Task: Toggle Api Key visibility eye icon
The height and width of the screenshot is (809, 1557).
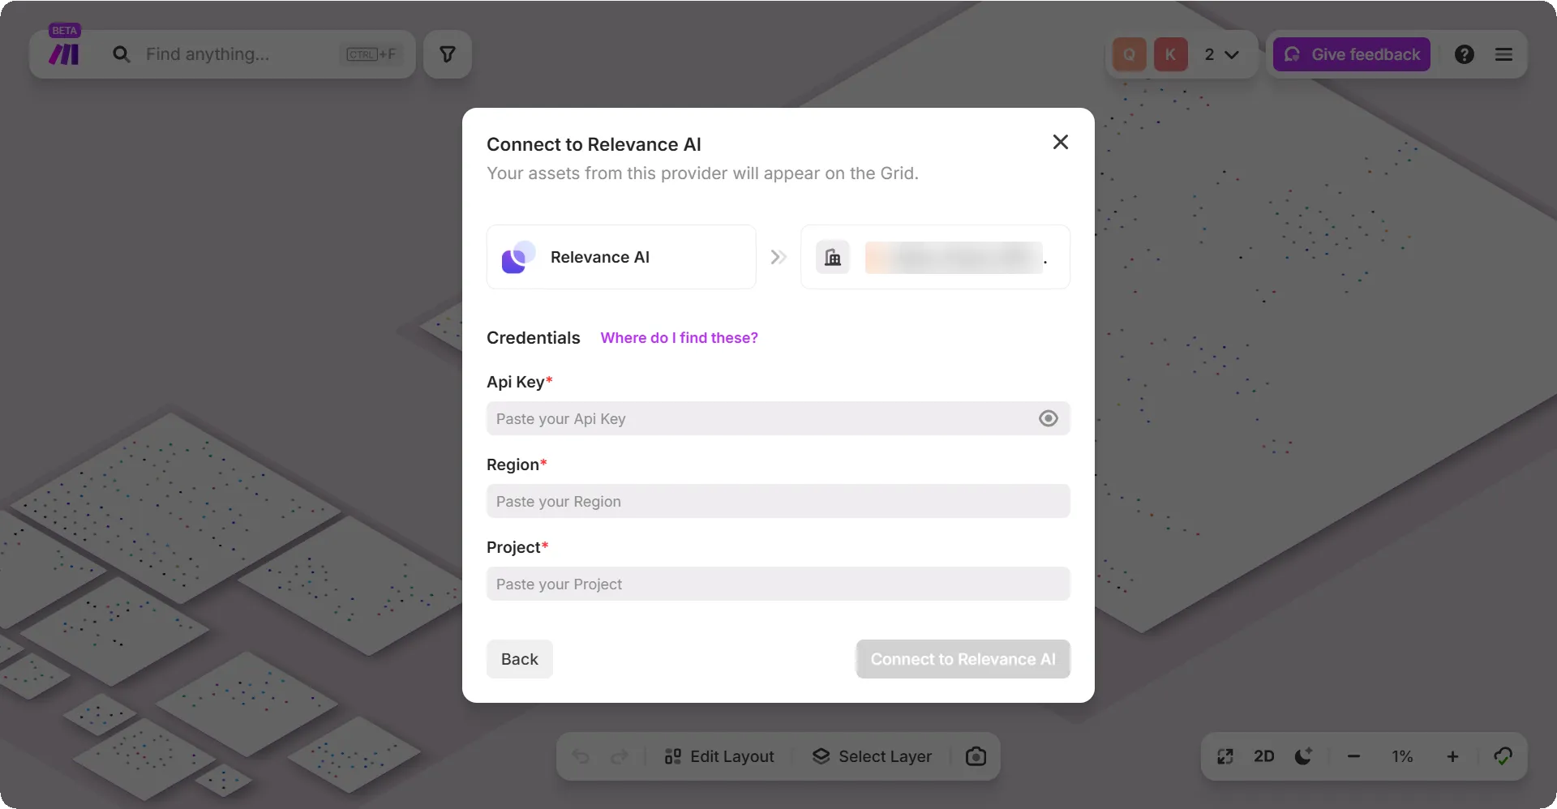Action: click(x=1049, y=418)
